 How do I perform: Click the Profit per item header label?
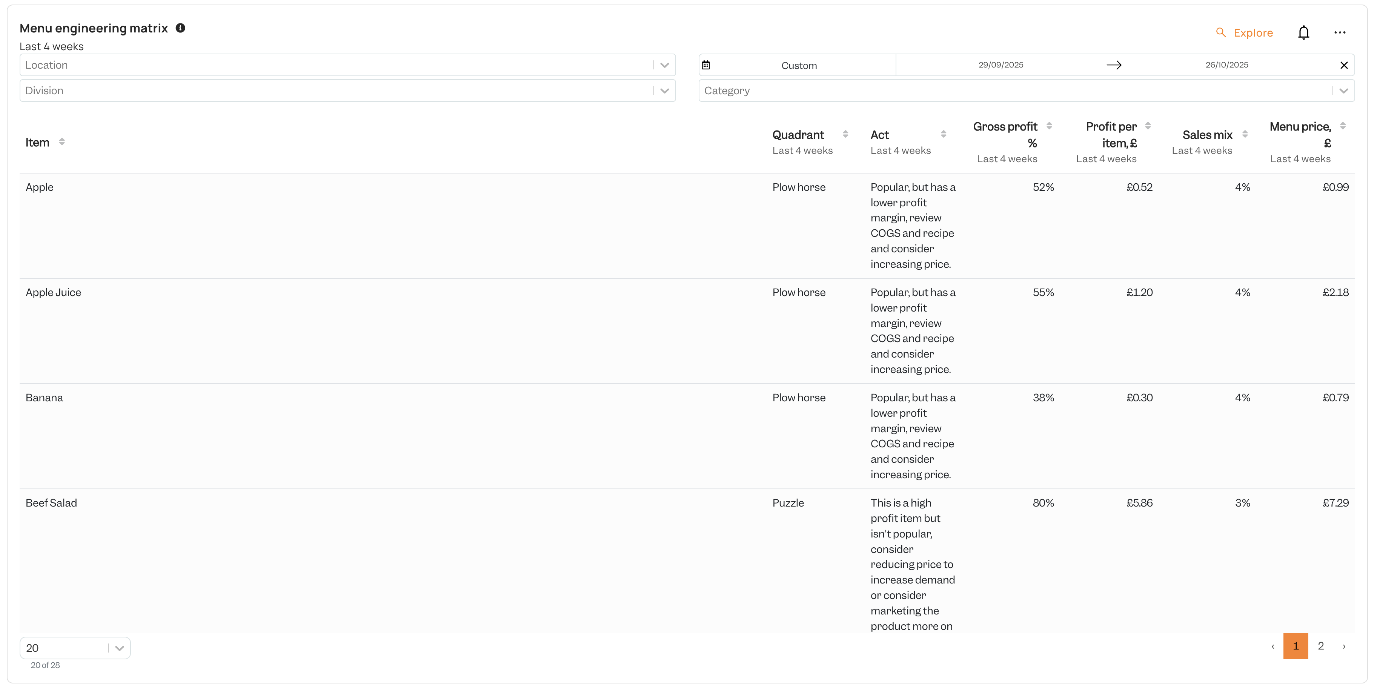1111,135
